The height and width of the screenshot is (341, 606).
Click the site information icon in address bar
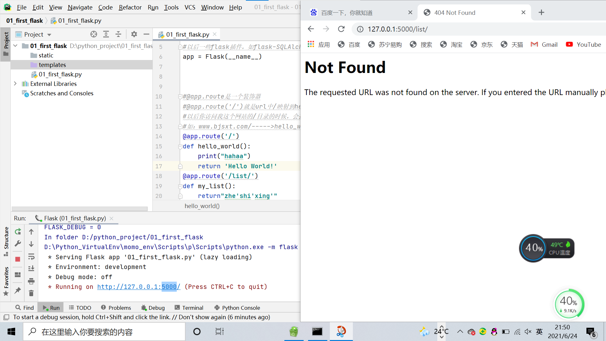[360, 29]
